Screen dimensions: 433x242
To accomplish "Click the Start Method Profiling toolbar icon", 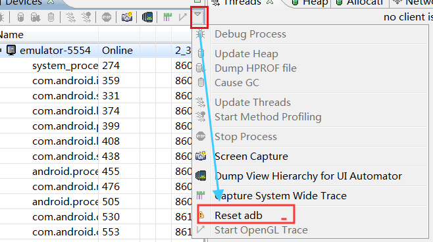I will tap(86, 17).
